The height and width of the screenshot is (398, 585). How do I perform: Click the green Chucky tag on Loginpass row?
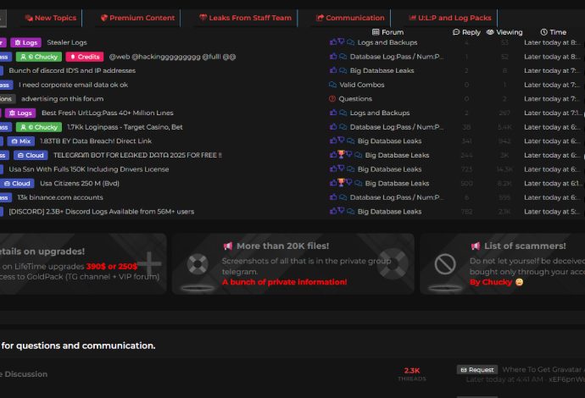click(x=39, y=127)
